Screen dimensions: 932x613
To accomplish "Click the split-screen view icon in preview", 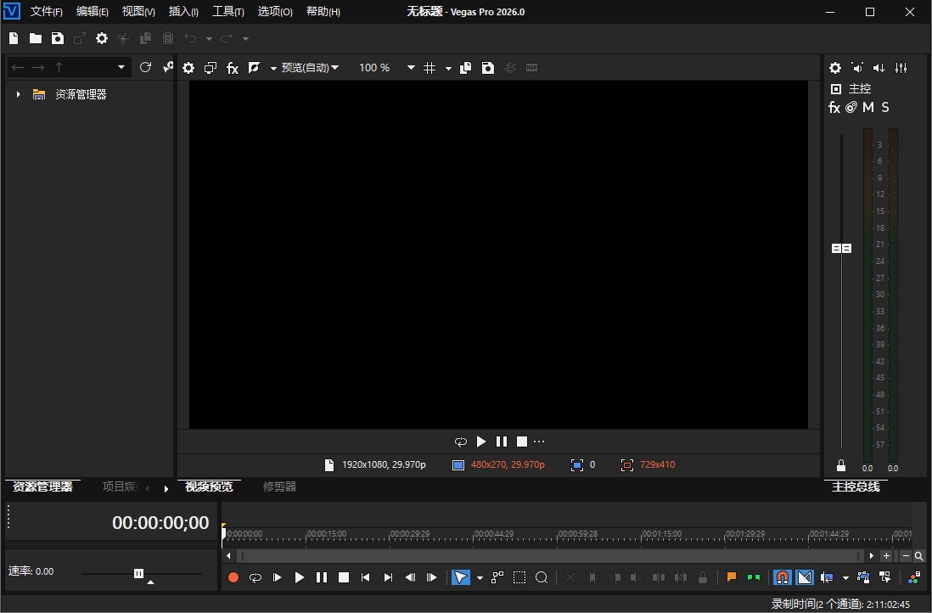I will [x=254, y=68].
